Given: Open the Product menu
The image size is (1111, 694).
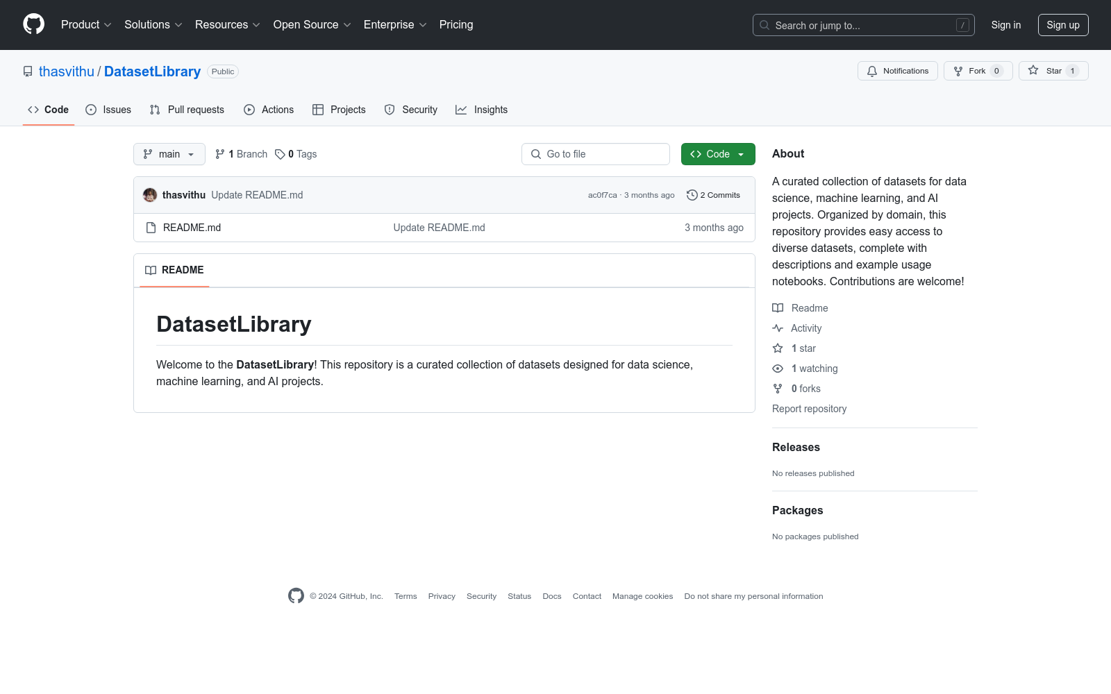Looking at the screenshot, I should point(86,24).
